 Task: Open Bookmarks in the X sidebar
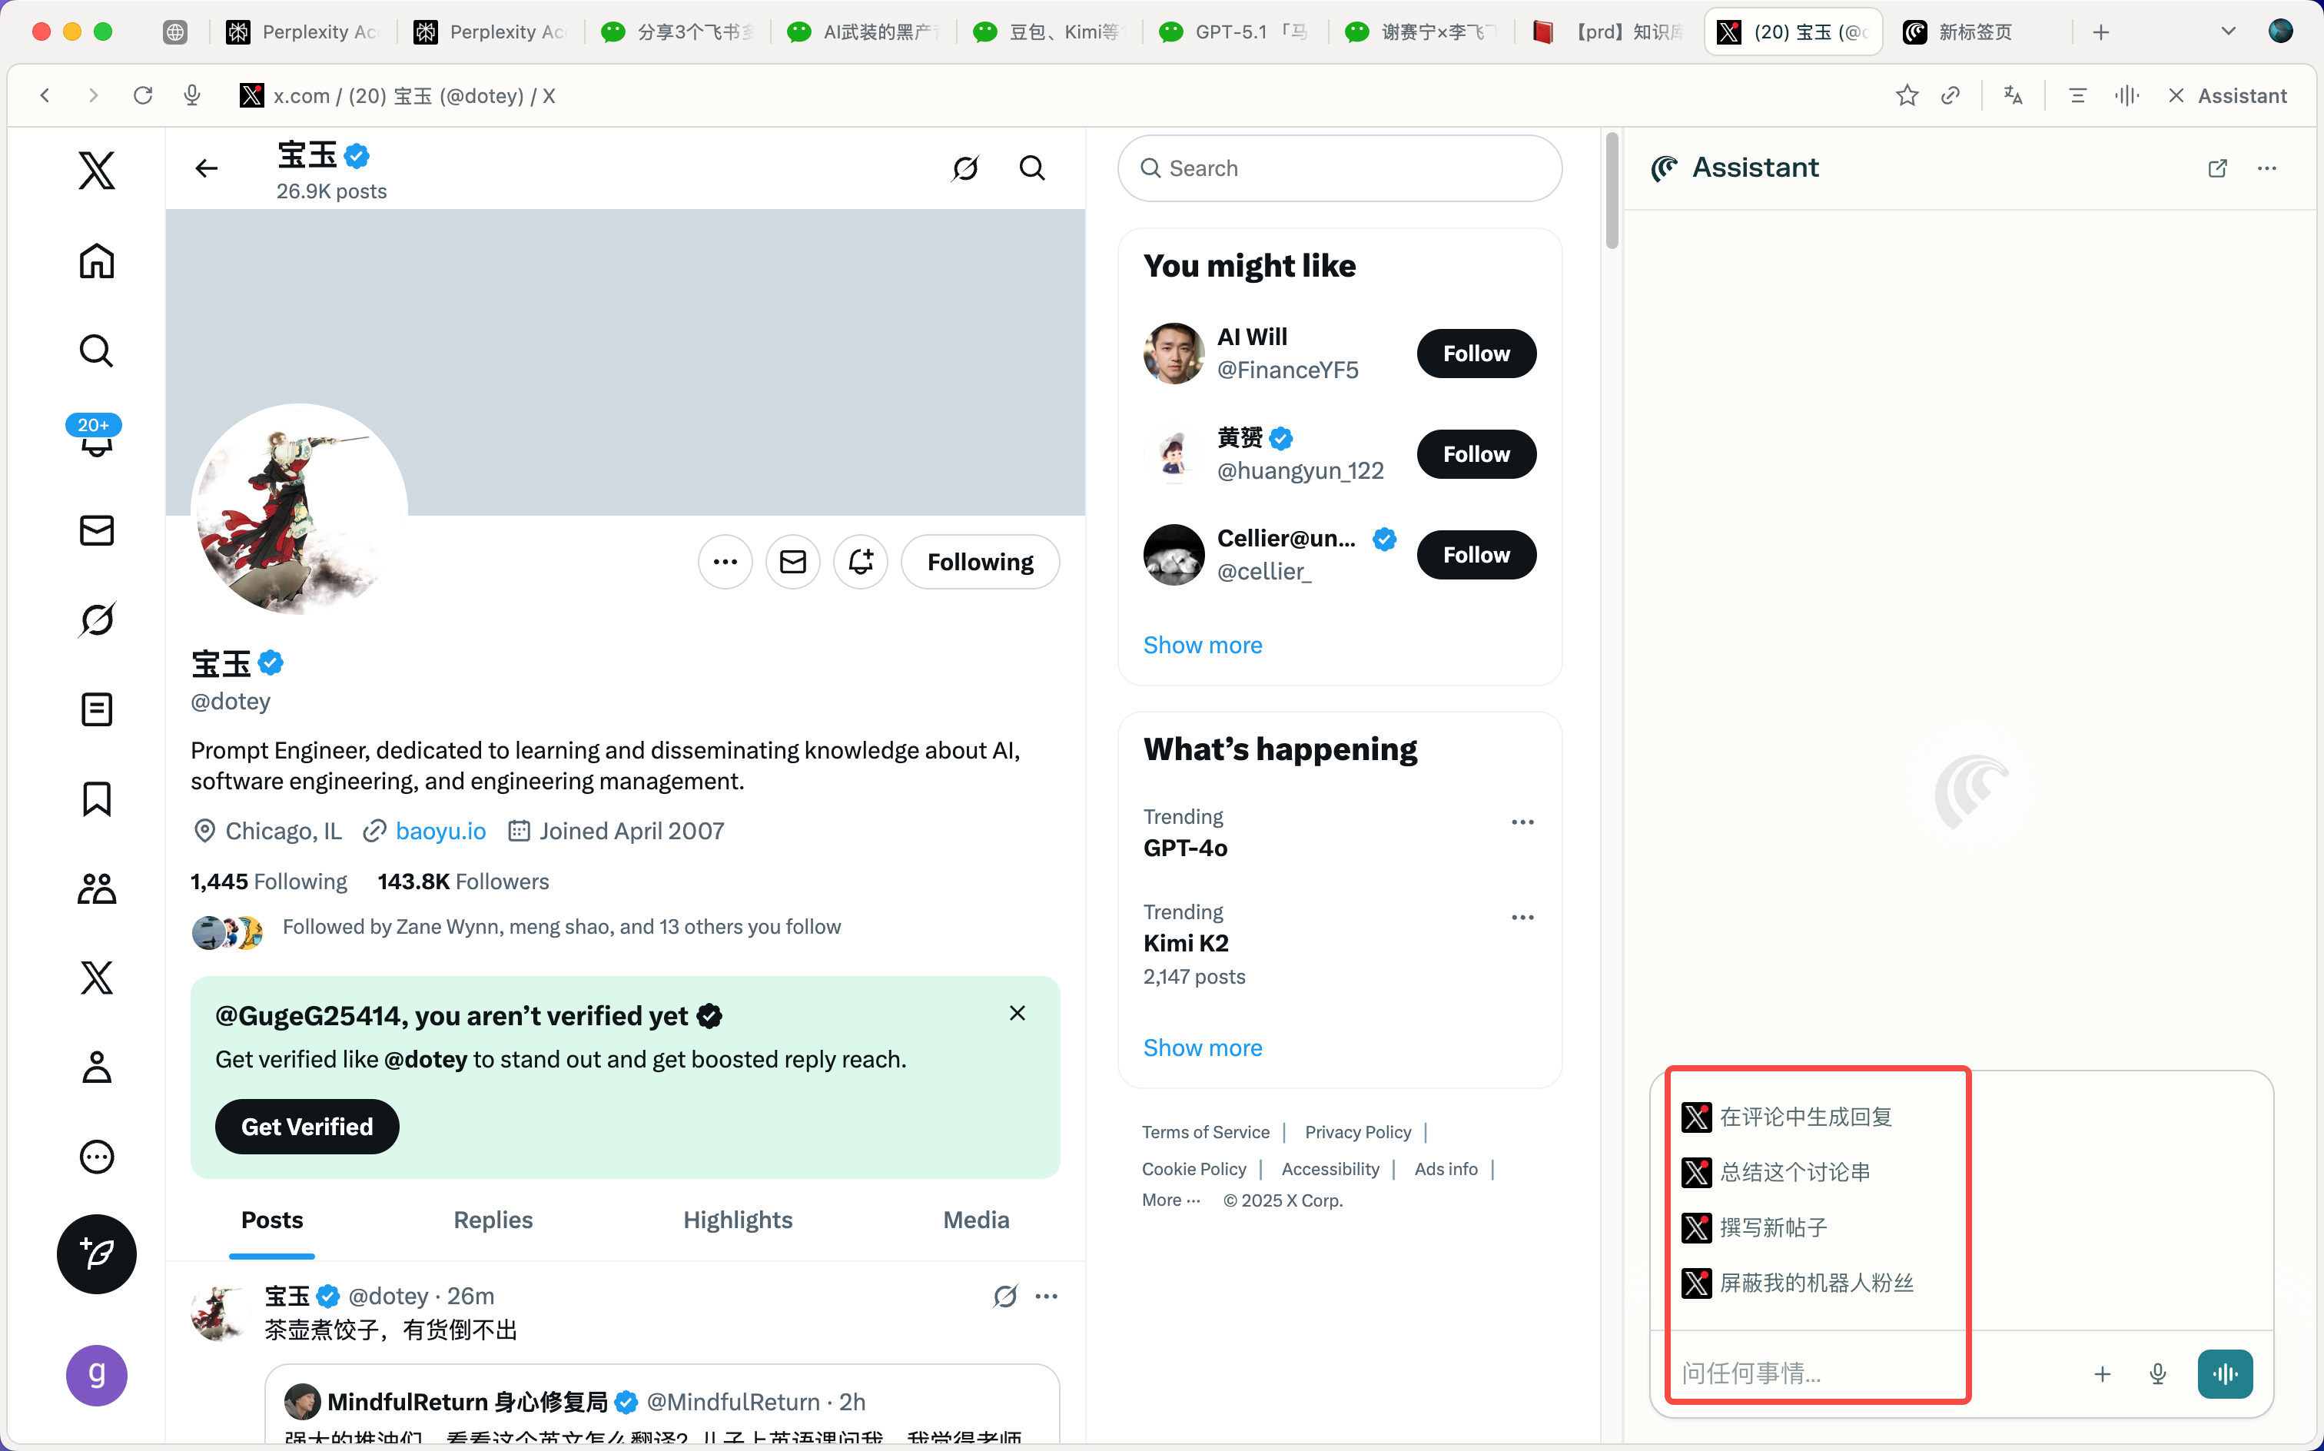[x=97, y=799]
